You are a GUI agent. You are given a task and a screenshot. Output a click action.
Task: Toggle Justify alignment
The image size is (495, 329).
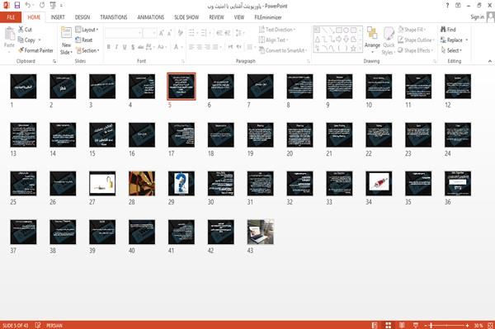click(215, 47)
